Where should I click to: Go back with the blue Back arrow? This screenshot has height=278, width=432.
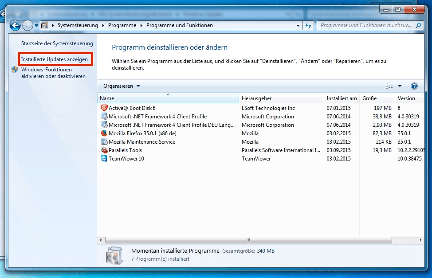click(15, 26)
